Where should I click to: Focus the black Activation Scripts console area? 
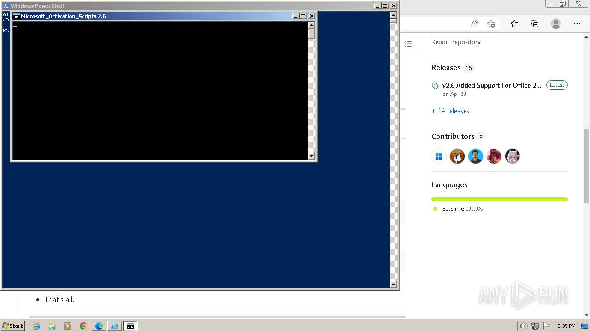[x=160, y=91]
